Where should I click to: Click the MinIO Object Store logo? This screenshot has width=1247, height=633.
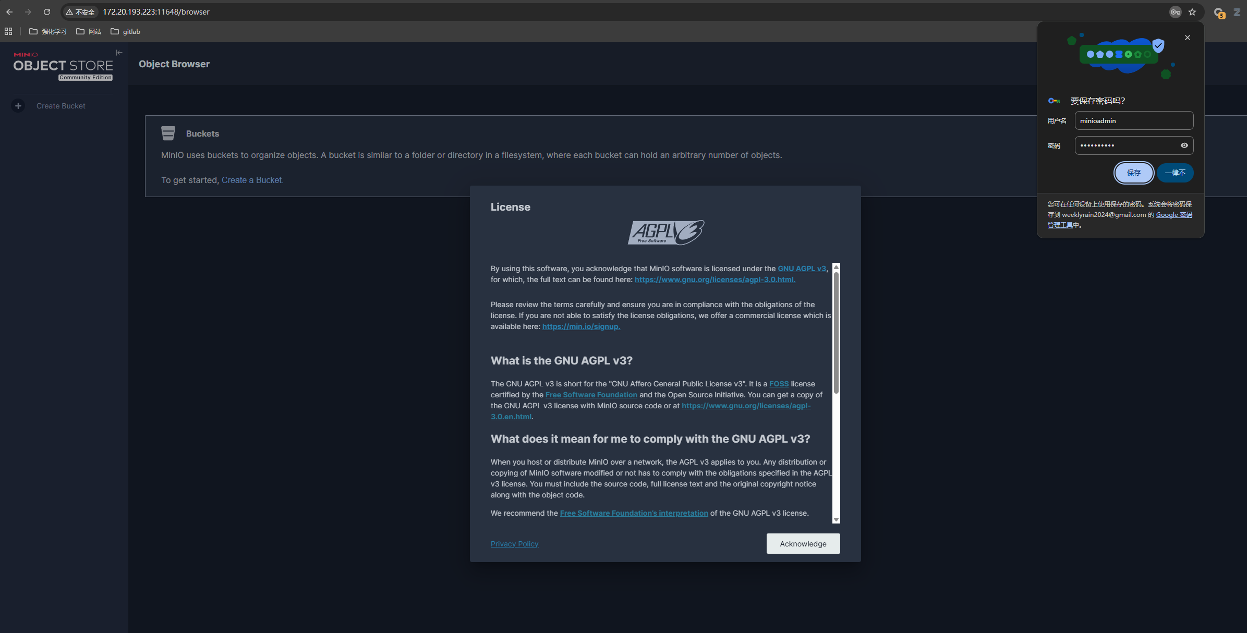click(63, 66)
